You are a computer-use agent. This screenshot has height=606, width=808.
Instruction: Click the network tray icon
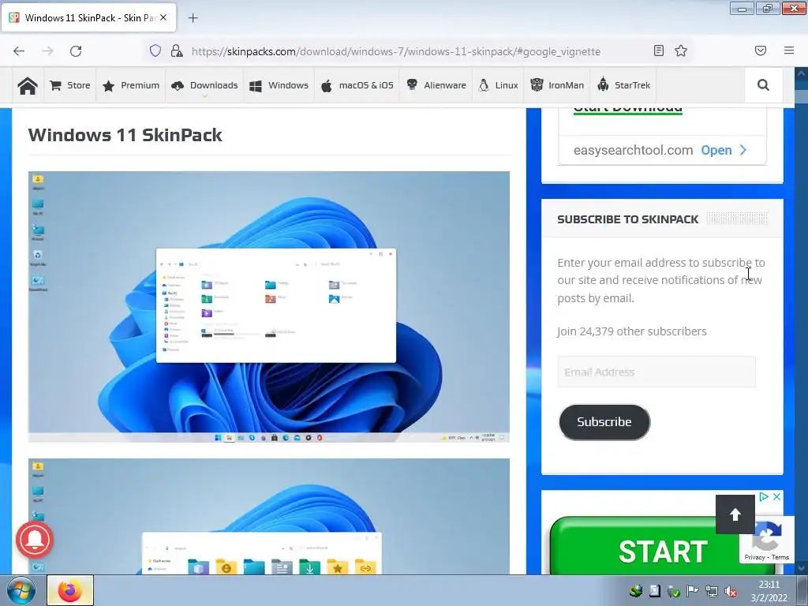click(712, 591)
